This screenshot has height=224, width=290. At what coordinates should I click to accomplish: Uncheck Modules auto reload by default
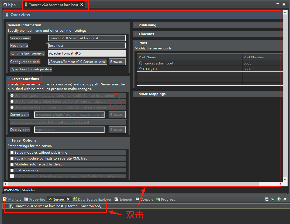[12, 164]
